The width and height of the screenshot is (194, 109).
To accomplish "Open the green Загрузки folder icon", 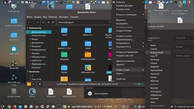I will pyautogui.click(x=64, y=54).
